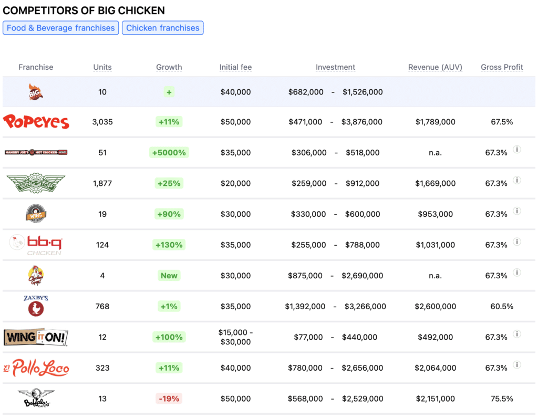The image size is (538, 420).
Task: Open the Hangry Joe's Hot Chicken logo
Action: point(36,152)
